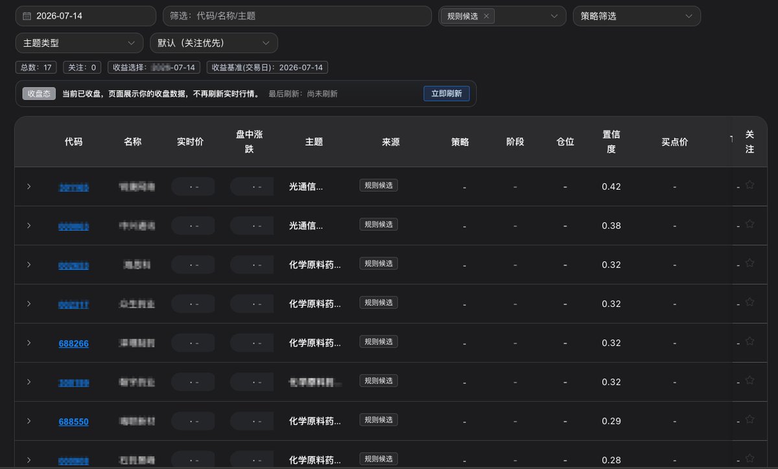This screenshot has height=469, width=778.
Task: Expand the row for code 688550
Action: [x=29, y=421]
